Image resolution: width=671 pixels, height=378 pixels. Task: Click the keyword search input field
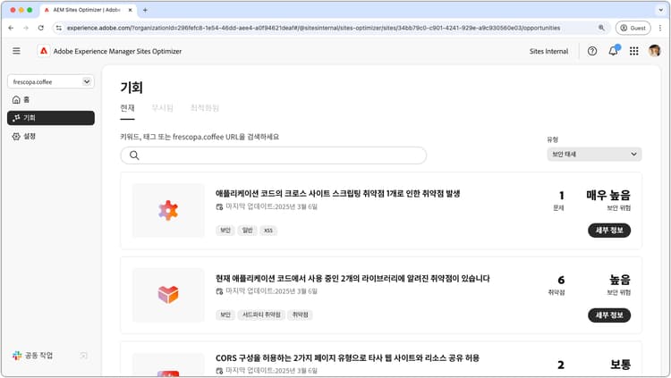coord(274,155)
